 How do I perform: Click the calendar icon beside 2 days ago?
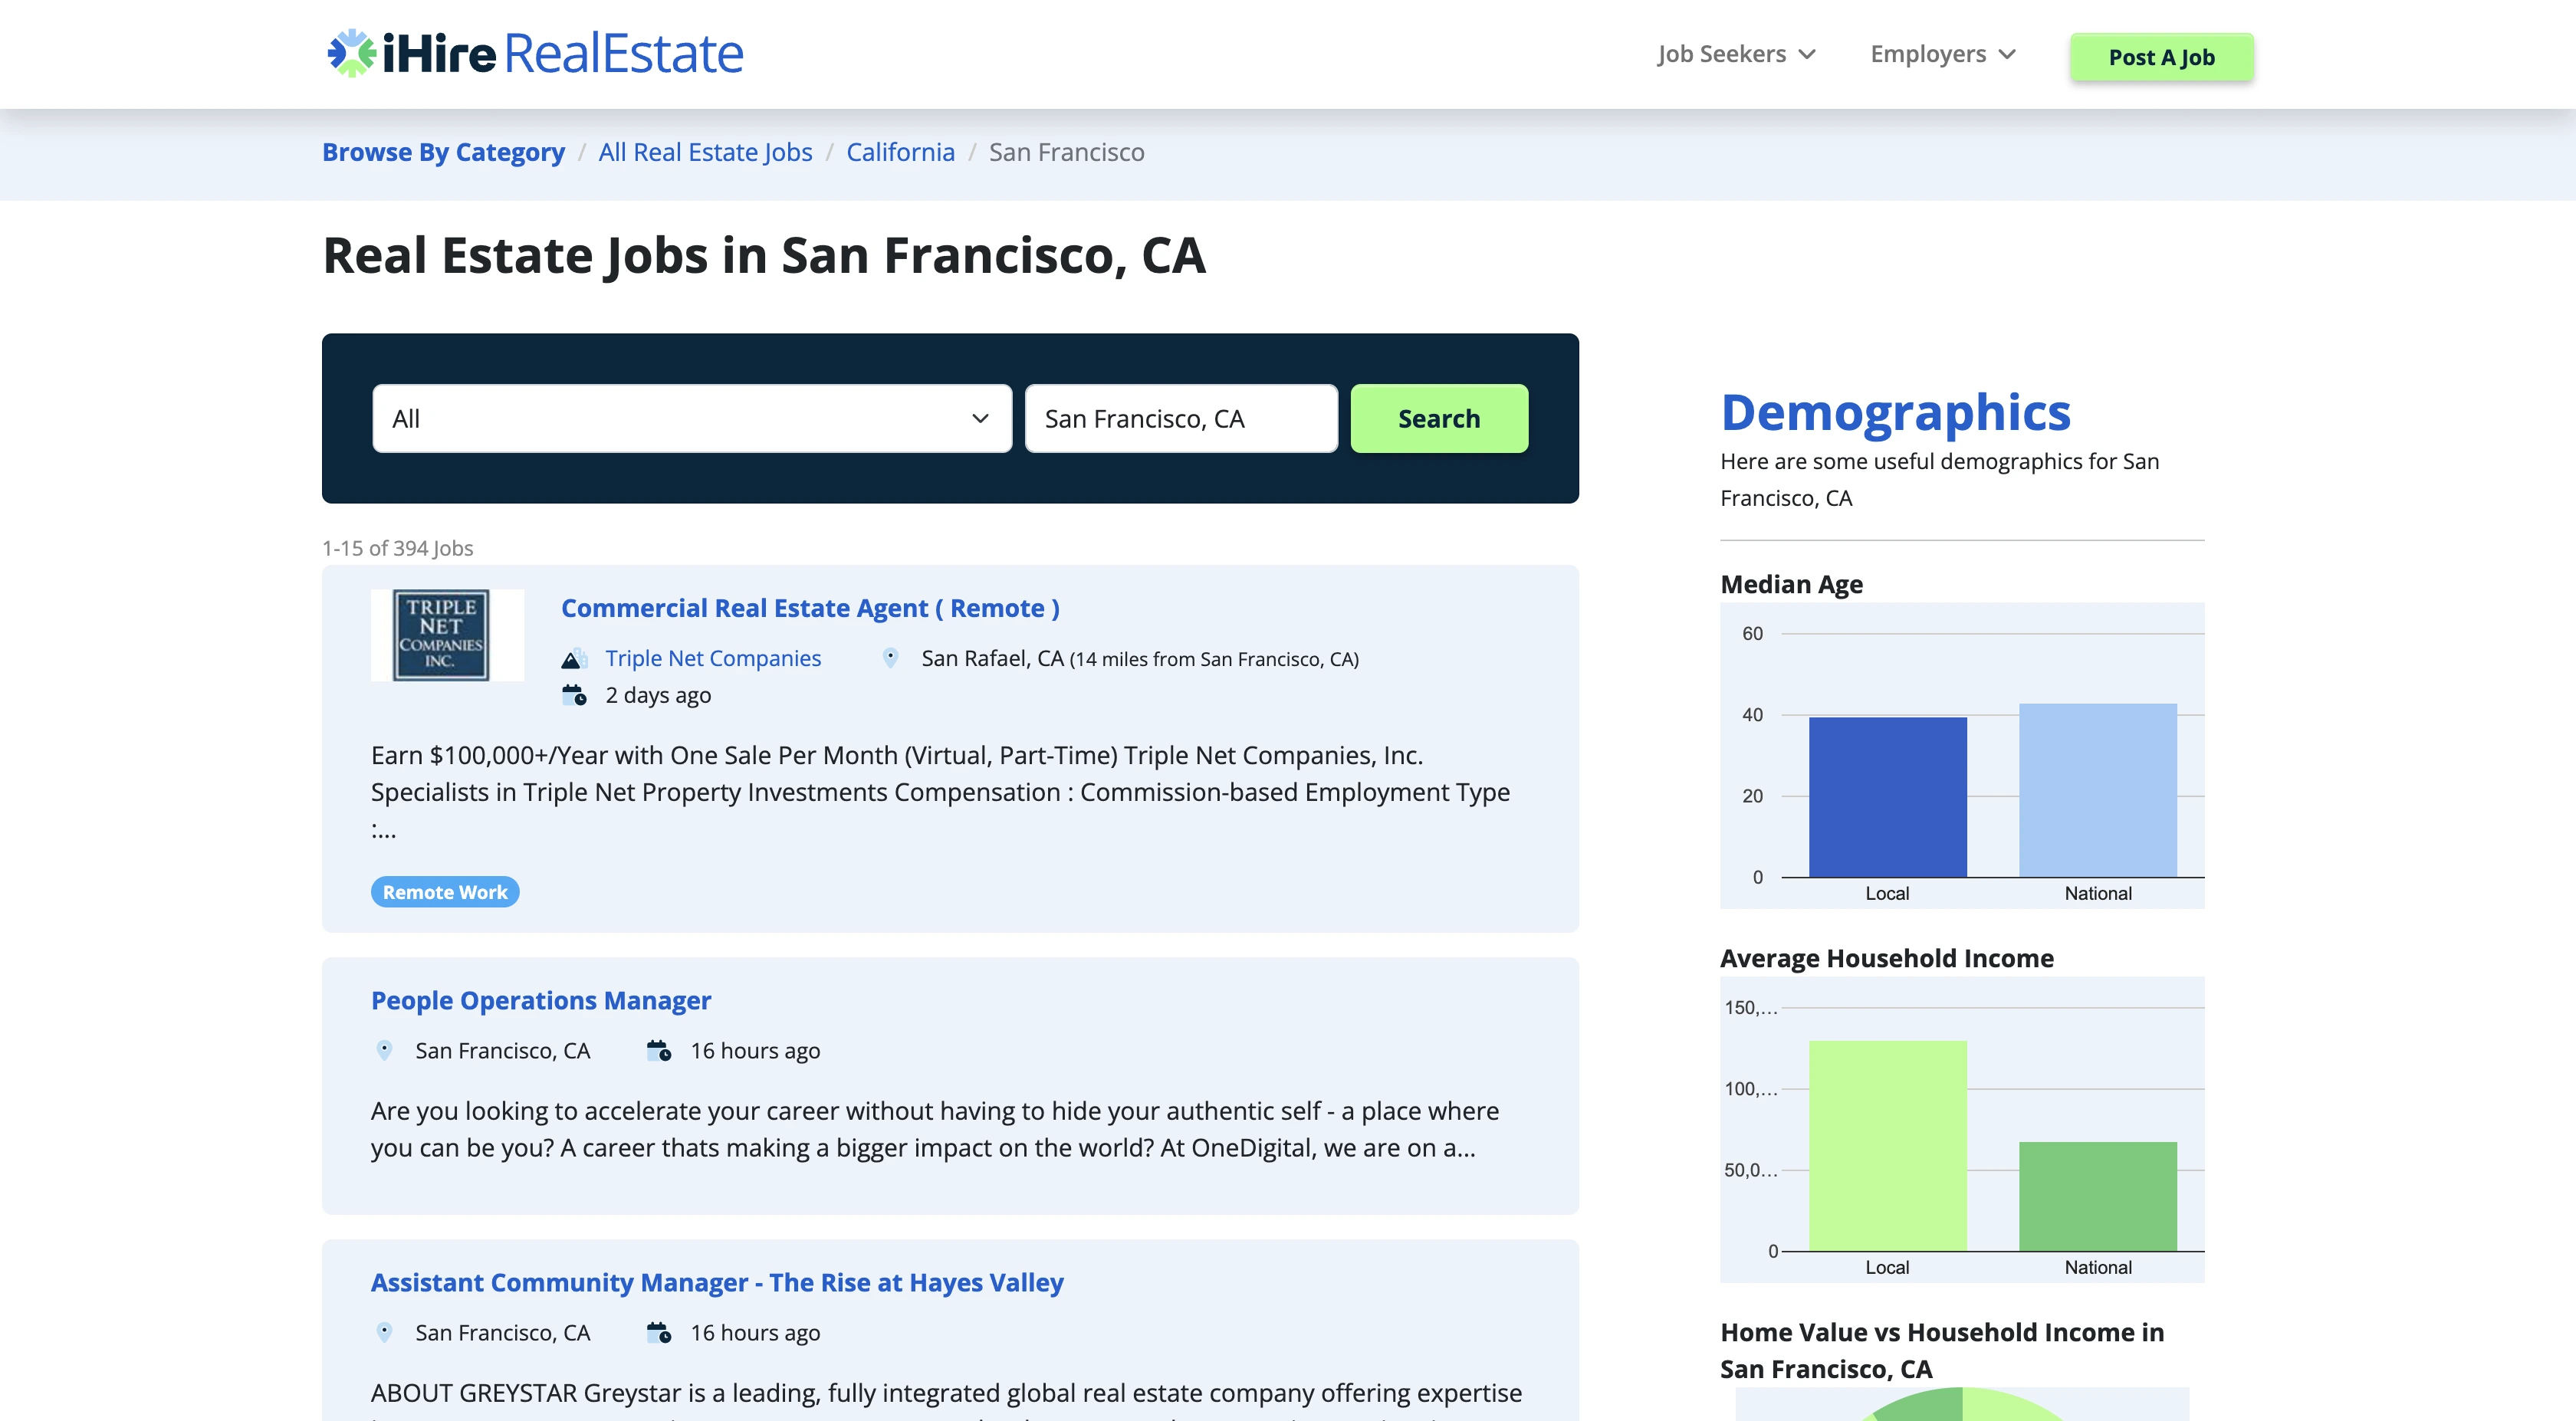574,695
